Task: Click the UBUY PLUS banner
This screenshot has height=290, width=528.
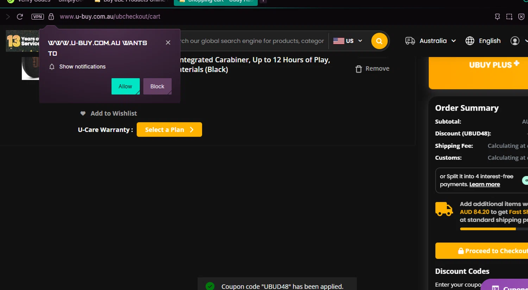Action: click(x=478, y=73)
